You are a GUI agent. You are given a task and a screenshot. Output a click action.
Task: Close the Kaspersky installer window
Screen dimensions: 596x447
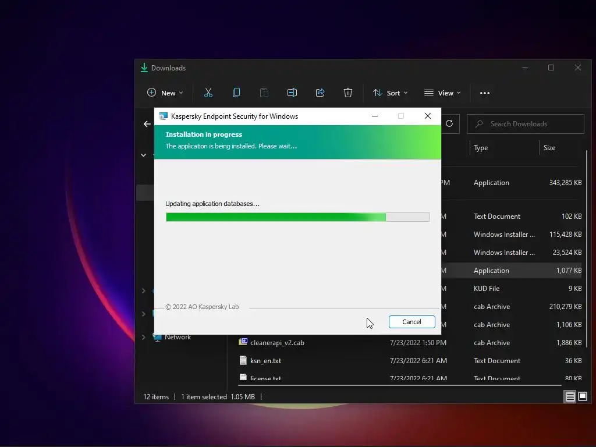[x=428, y=116]
